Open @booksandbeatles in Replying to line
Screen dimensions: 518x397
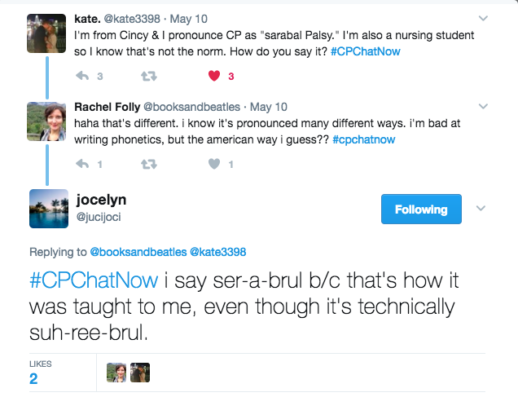(x=138, y=251)
